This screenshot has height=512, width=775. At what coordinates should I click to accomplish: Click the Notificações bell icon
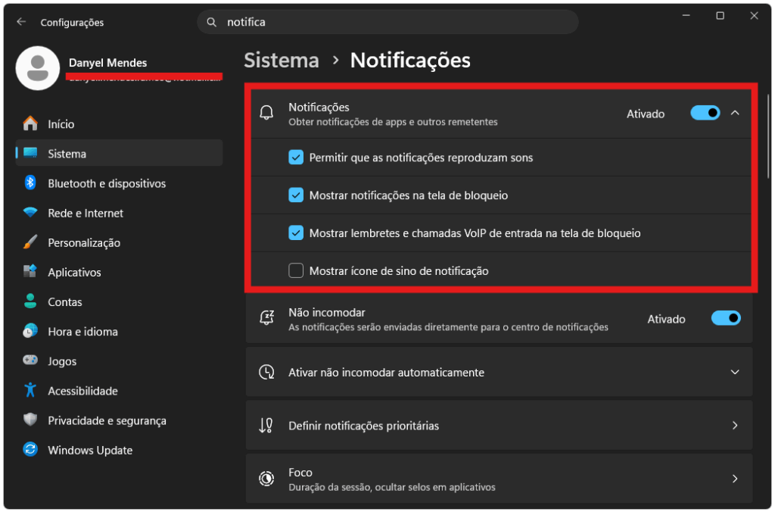[267, 114]
